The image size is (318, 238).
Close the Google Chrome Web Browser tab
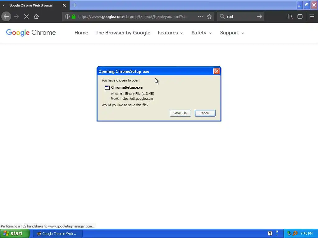coord(64,5)
